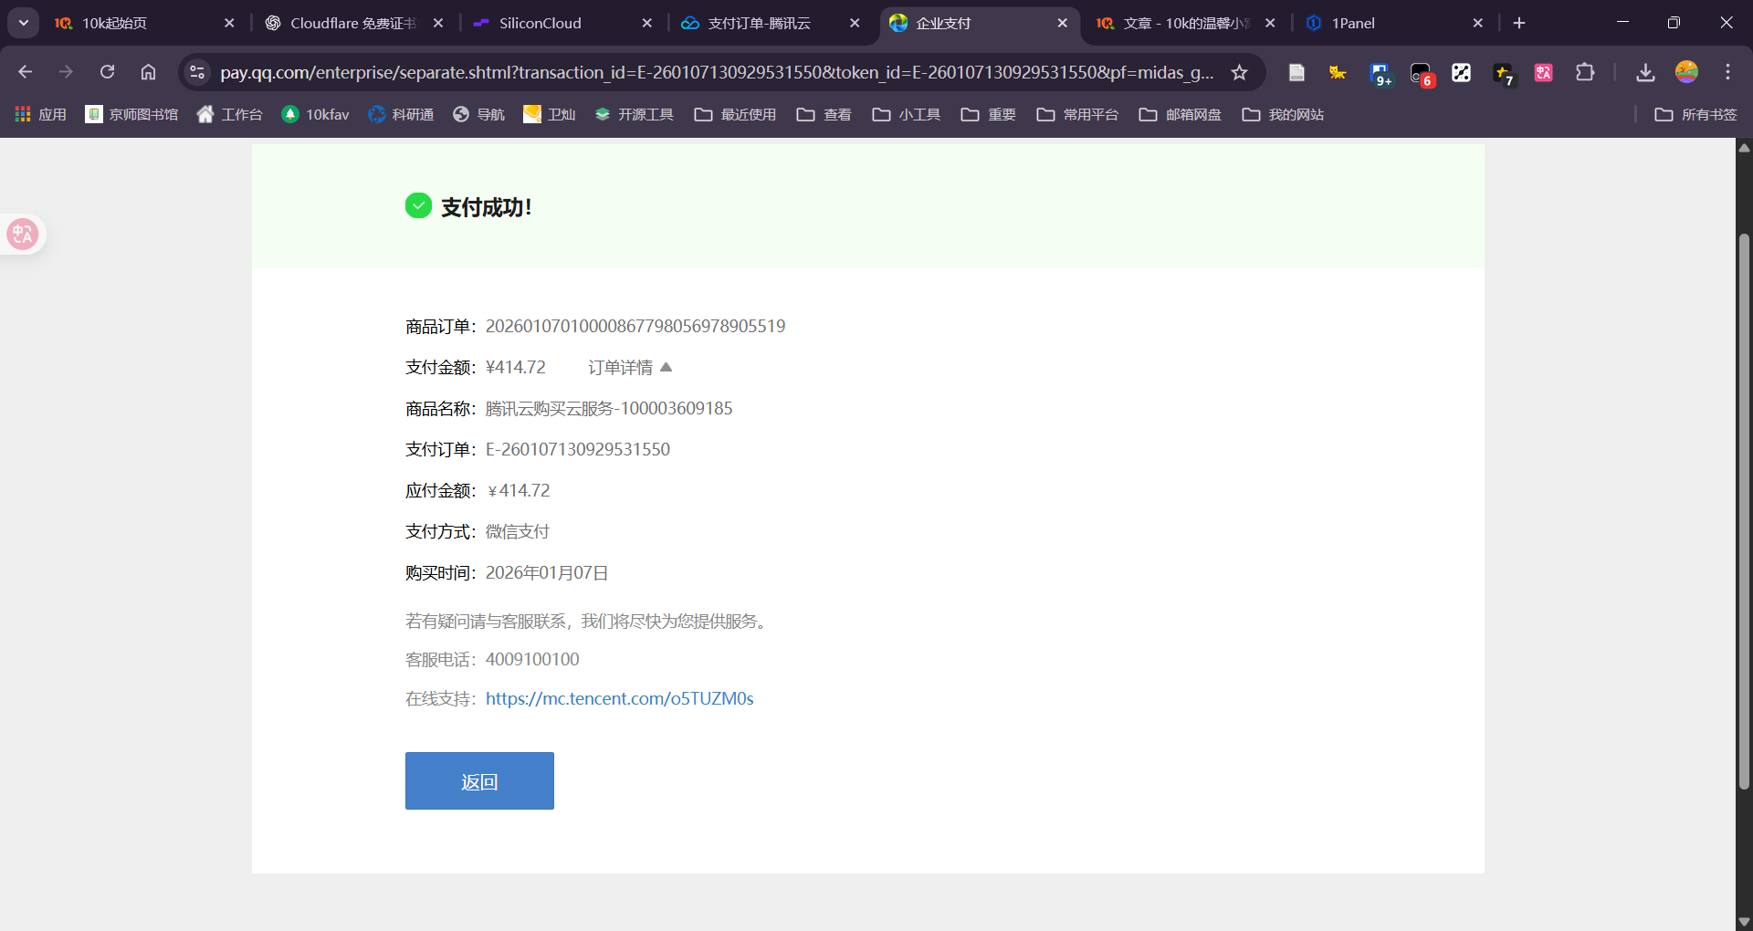Click the back navigation arrow
The width and height of the screenshot is (1753, 931).
coord(26,72)
